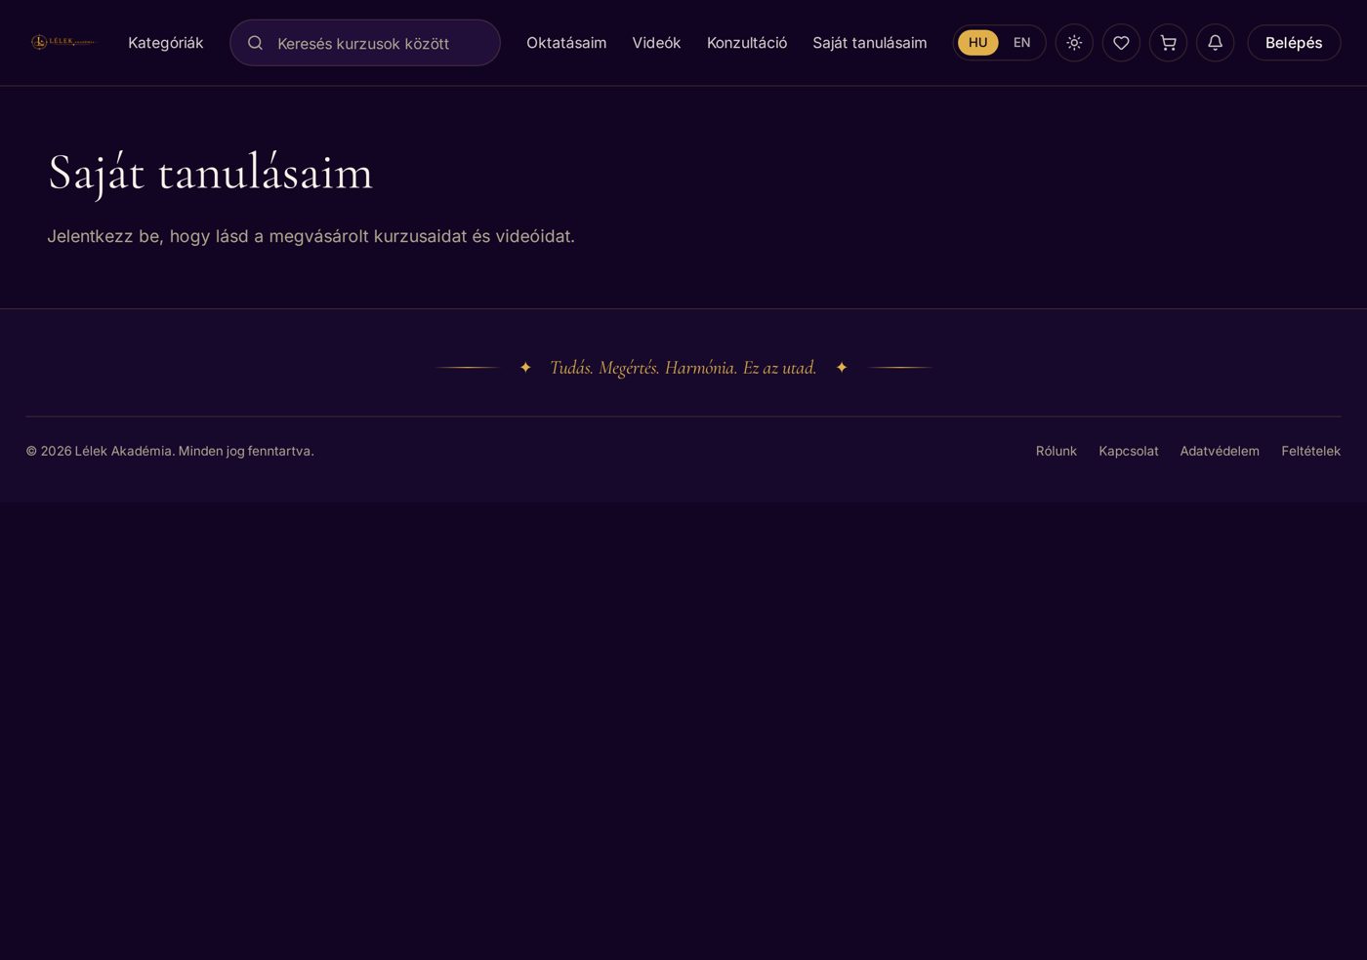The image size is (1367, 960).
Task: Open the Feltételek footer link
Action: [x=1310, y=451]
